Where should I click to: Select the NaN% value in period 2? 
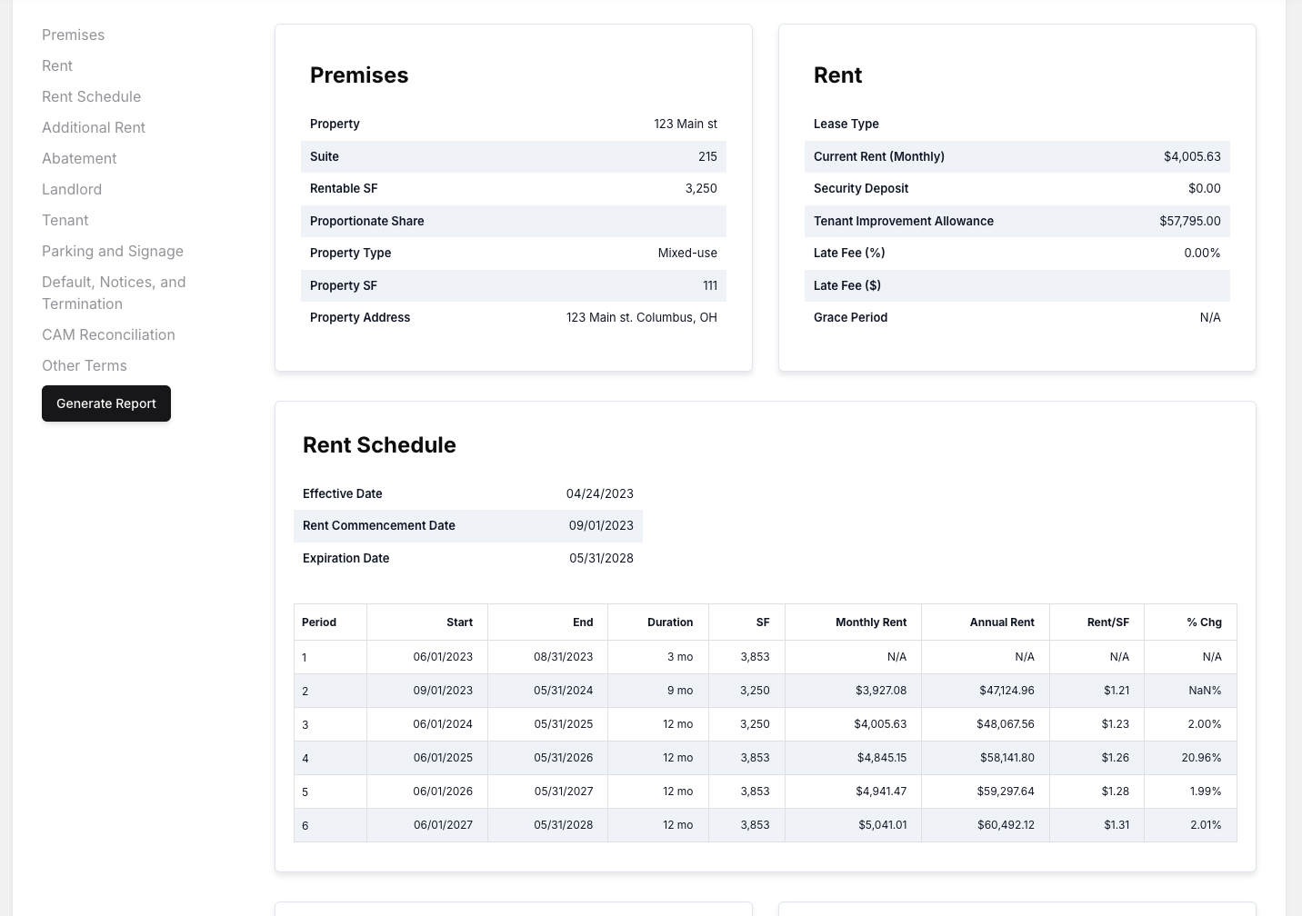pos(1205,691)
